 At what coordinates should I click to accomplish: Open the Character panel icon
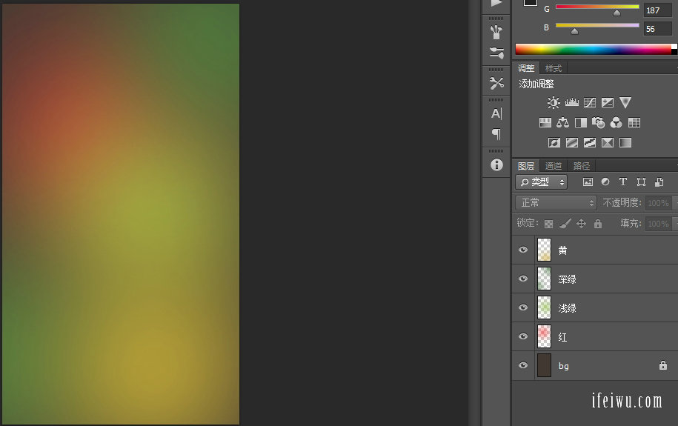[x=496, y=113]
